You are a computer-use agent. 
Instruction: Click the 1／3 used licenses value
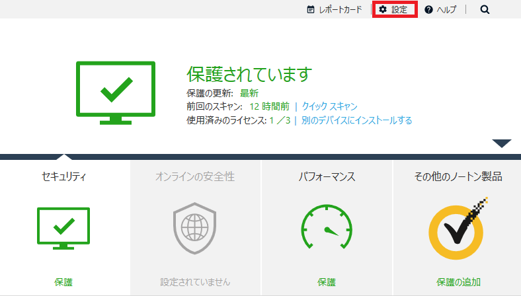(x=280, y=120)
